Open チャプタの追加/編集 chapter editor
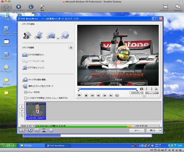This screenshot has width=184, height=152. point(34,79)
